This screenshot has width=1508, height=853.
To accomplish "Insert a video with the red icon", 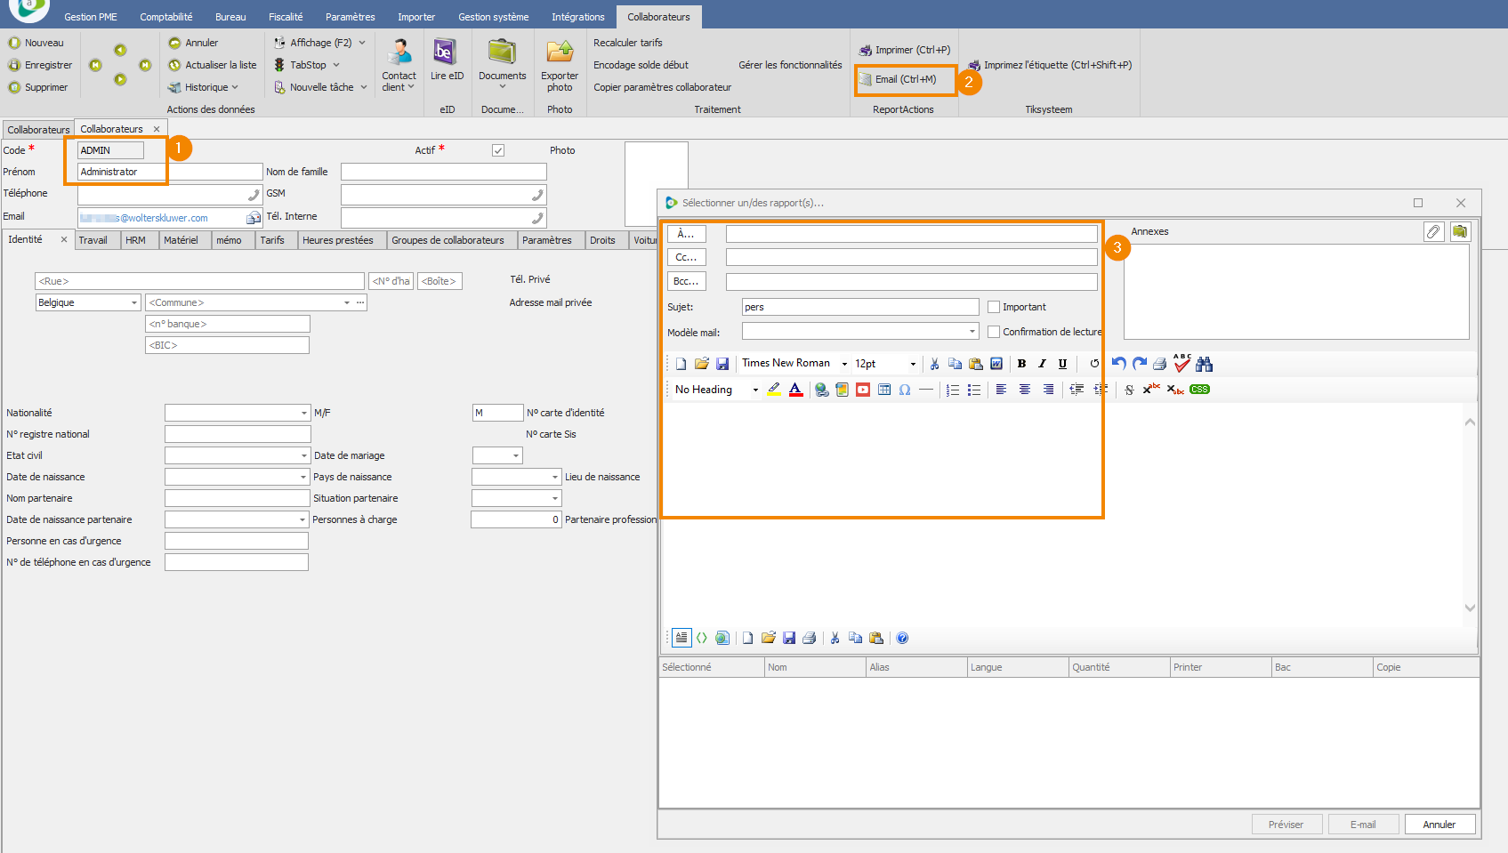I will click(x=863, y=390).
